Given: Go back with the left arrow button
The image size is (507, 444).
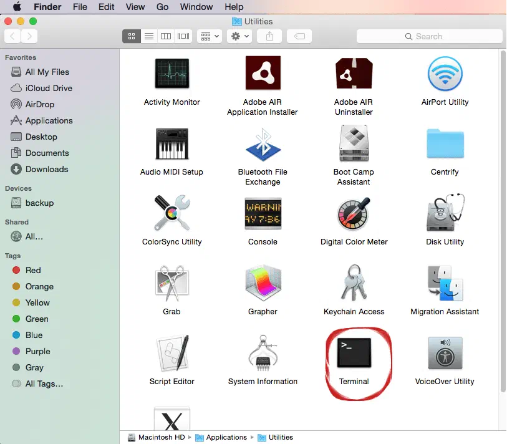Looking at the screenshot, I should pos(12,36).
